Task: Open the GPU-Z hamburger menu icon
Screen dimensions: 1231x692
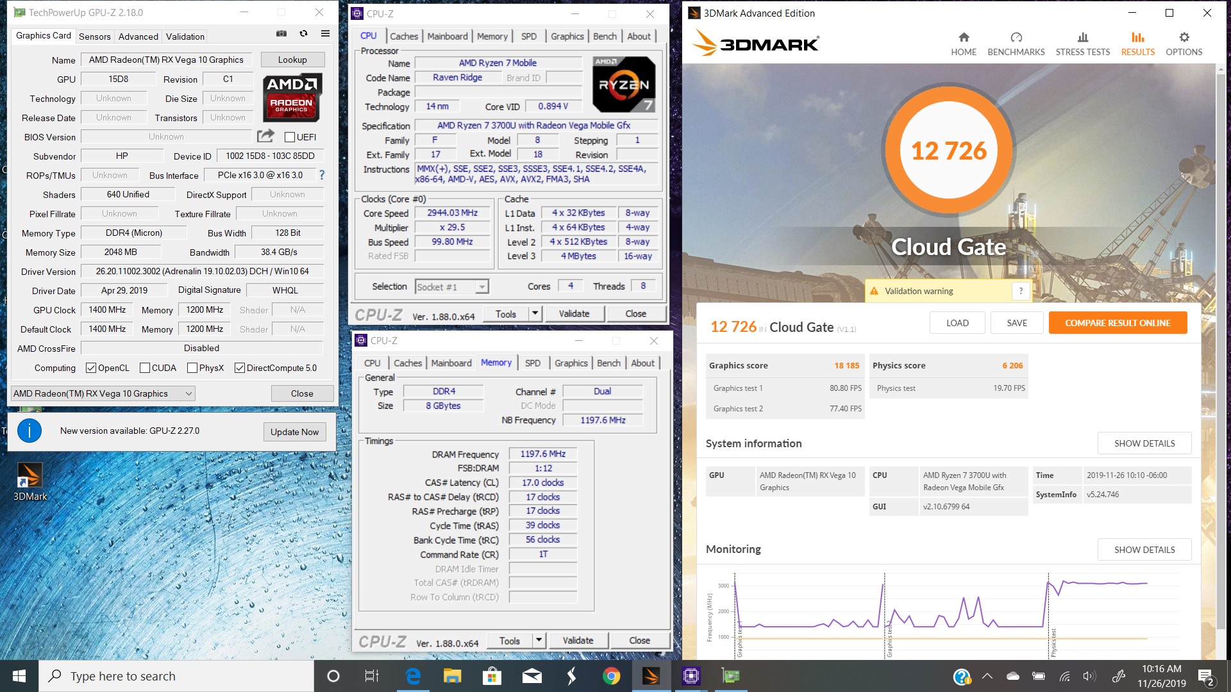Action: coord(326,33)
